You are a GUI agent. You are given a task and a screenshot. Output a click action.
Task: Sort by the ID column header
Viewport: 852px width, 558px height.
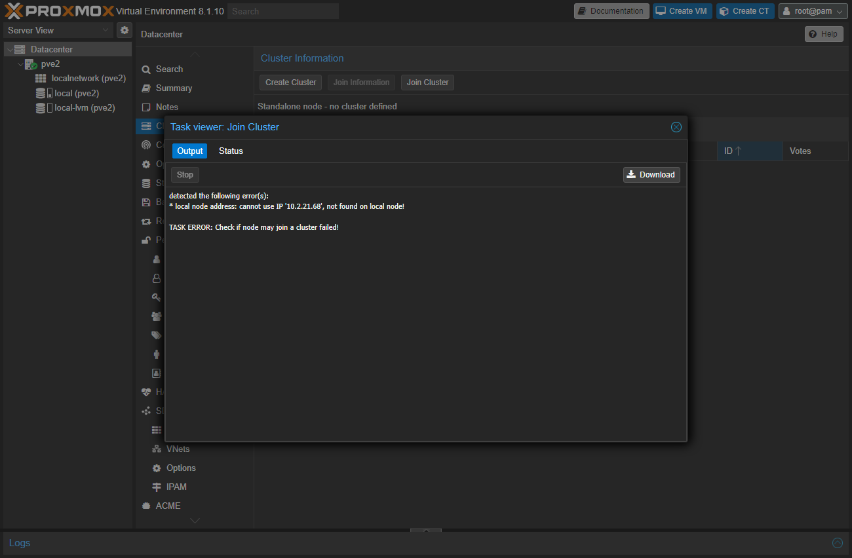[750, 151]
